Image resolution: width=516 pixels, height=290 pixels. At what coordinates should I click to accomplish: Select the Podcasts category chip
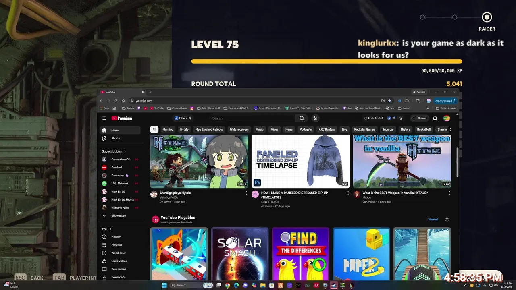[x=306, y=129]
